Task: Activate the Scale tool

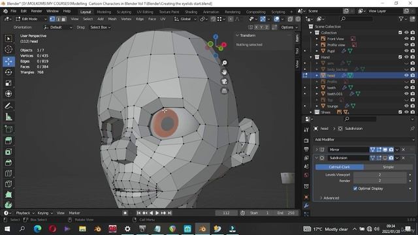Action: point(8,83)
